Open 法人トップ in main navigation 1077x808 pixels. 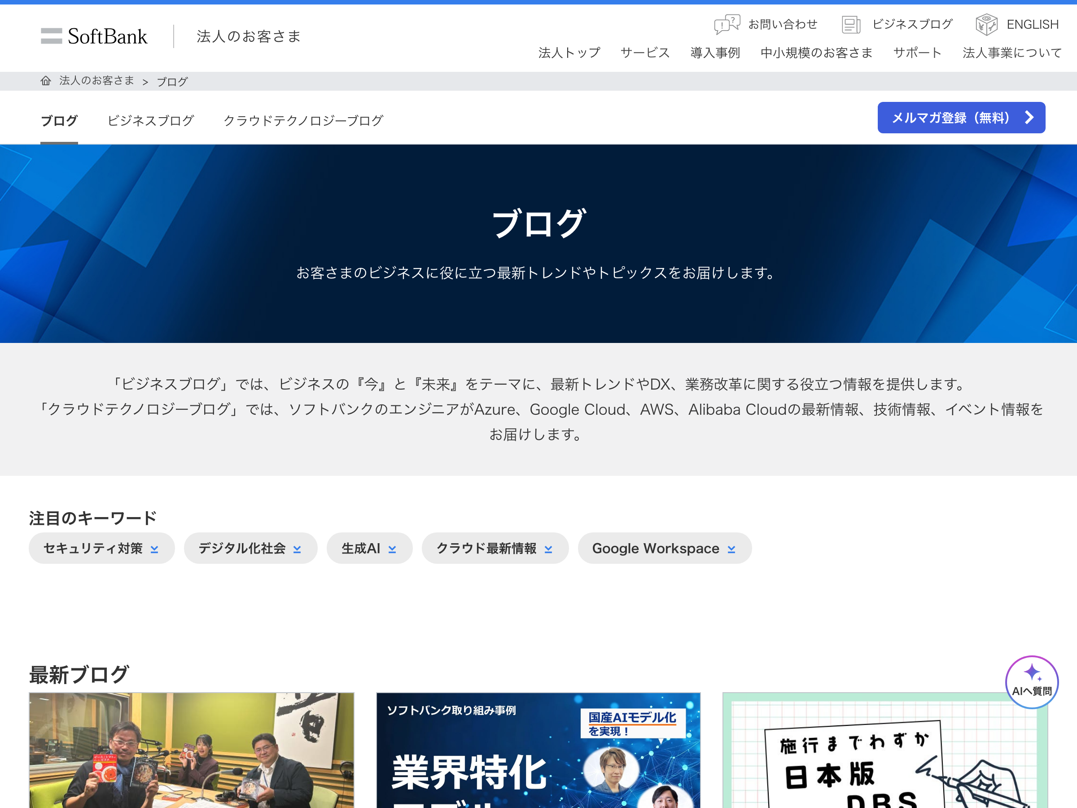coord(569,53)
